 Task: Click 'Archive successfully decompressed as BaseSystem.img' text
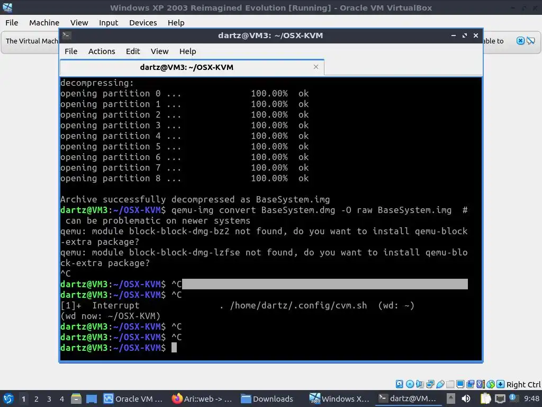pyautogui.click(x=195, y=199)
